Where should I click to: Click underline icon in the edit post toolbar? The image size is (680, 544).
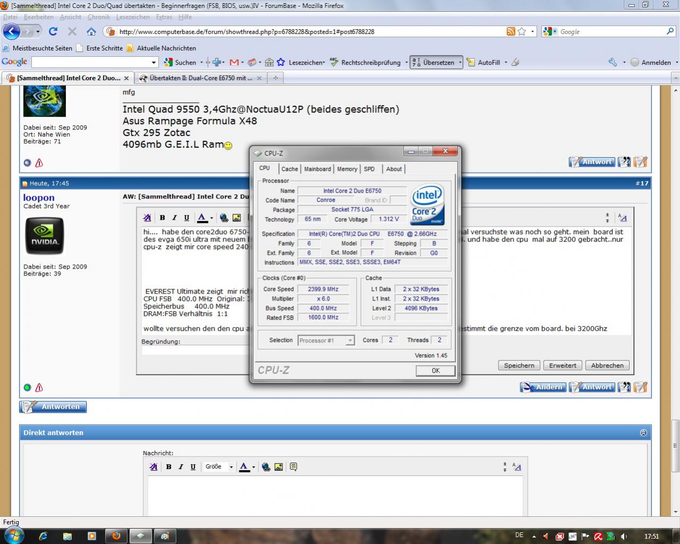[x=187, y=217]
